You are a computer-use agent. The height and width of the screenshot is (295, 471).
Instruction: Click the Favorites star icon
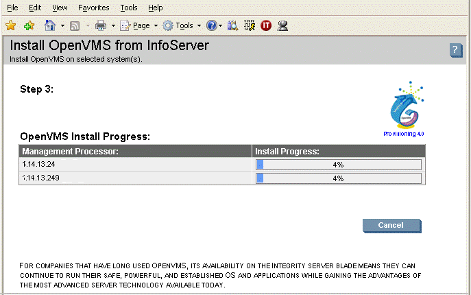pyautogui.click(x=10, y=25)
